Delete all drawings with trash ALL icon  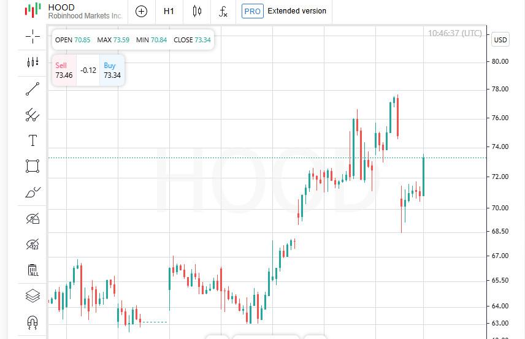[33, 270]
